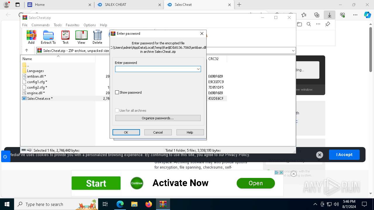The width and height of the screenshot is (374, 210).
Task: Open Firefox from taskbar
Action: tap(149, 204)
